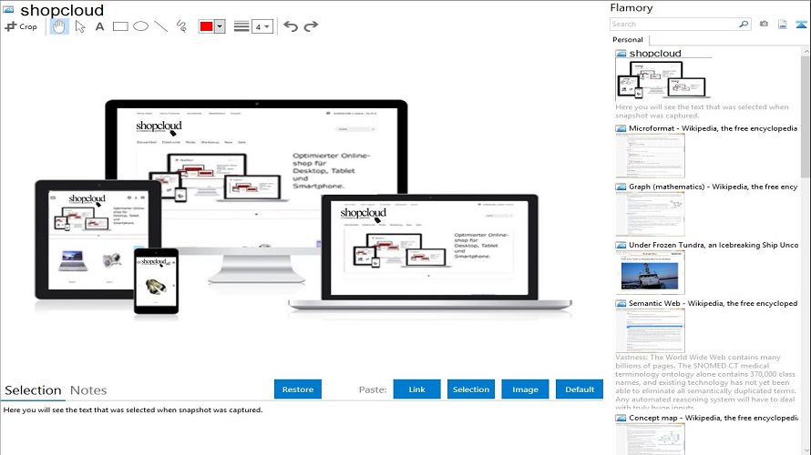Click the selection text area below tabs
This screenshot has height=455, width=811.
pos(302,429)
